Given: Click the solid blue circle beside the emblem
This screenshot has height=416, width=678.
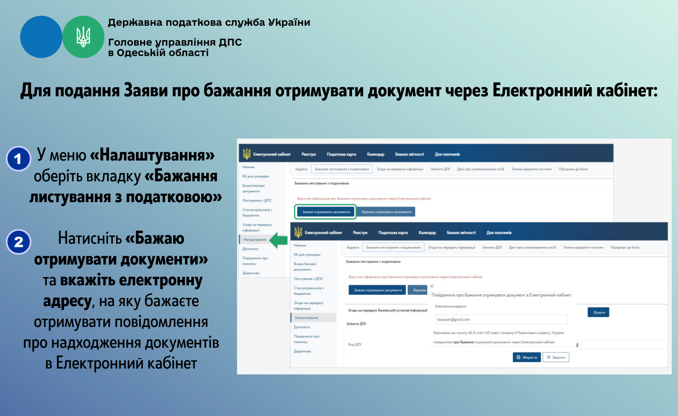Looking at the screenshot, I should pyautogui.click(x=41, y=37).
